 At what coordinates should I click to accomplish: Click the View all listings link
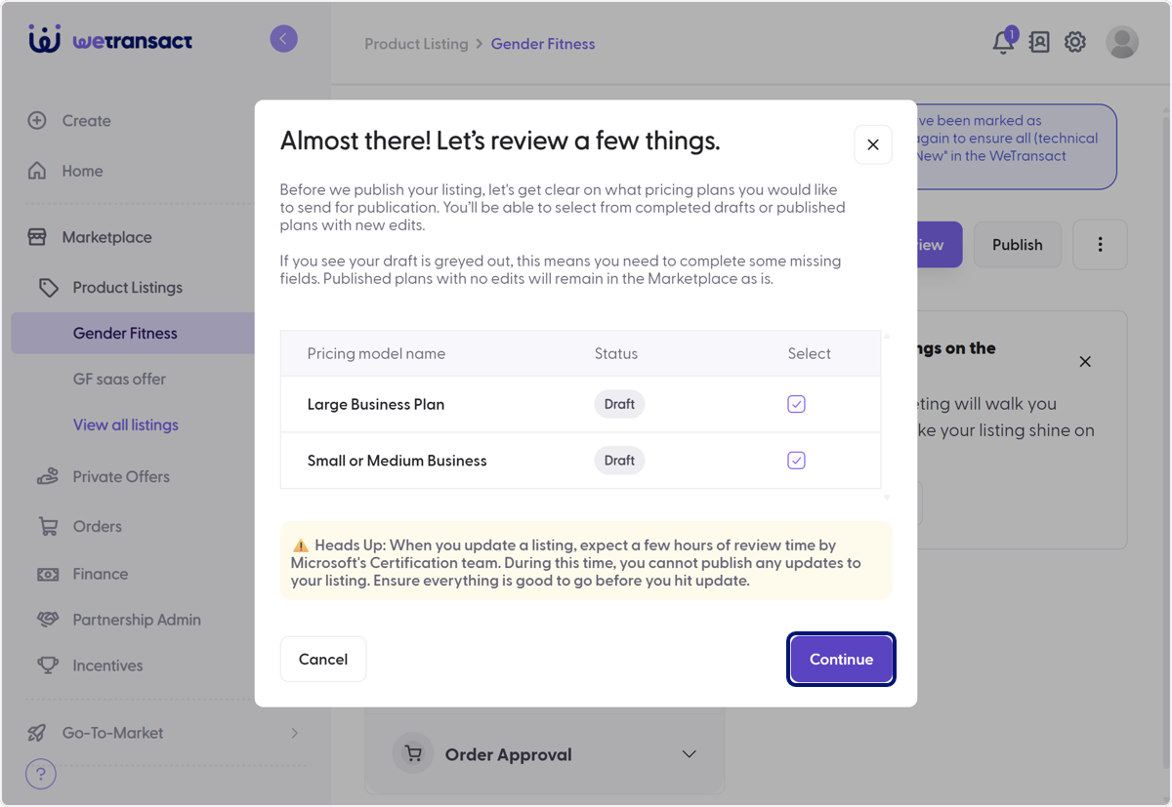click(126, 424)
